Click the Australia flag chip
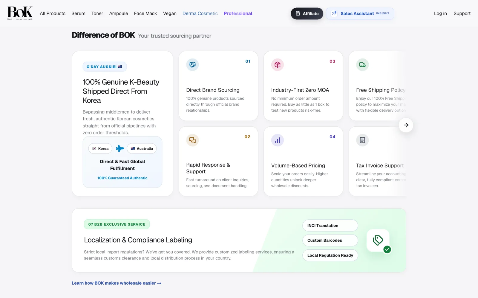 coord(142,148)
